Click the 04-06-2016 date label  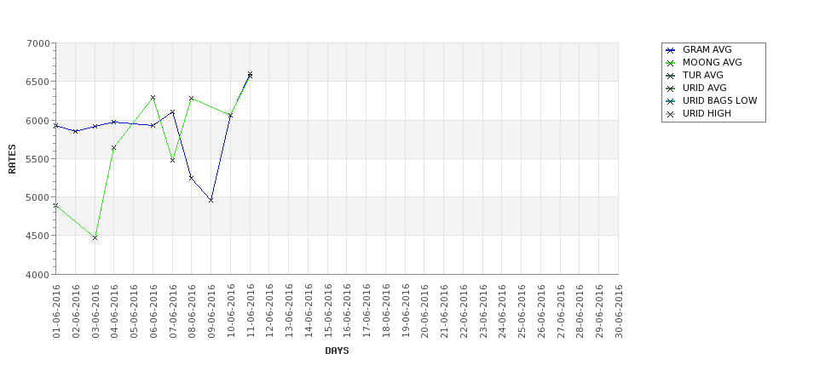pyautogui.click(x=114, y=311)
